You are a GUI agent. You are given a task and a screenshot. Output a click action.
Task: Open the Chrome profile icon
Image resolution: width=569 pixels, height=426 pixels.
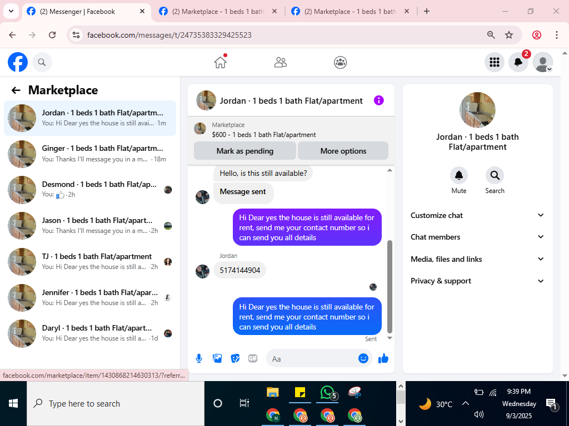(x=537, y=35)
